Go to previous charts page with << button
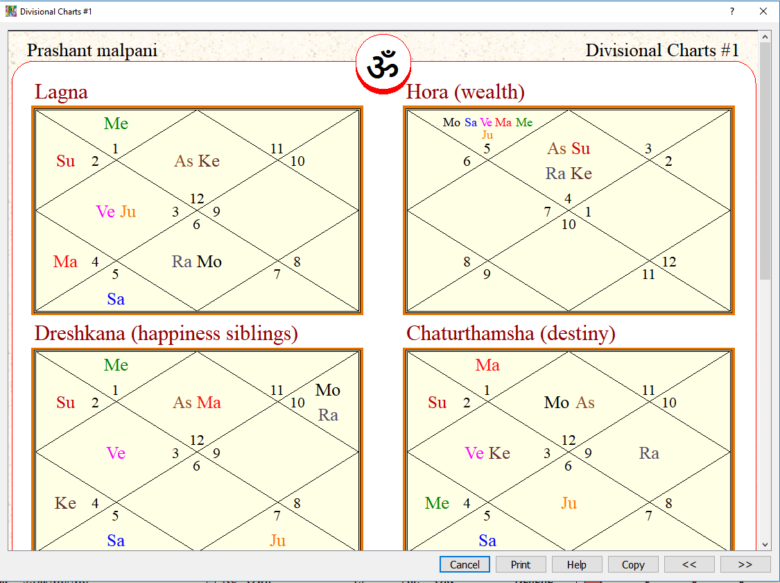This screenshot has height=583, width=780. click(x=688, y=564)
